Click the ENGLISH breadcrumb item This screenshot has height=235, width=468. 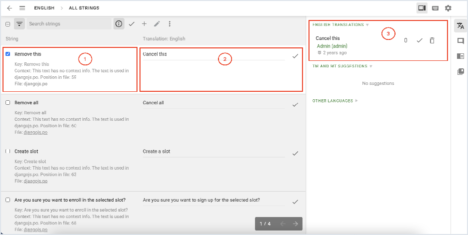(x=44, y=8)
